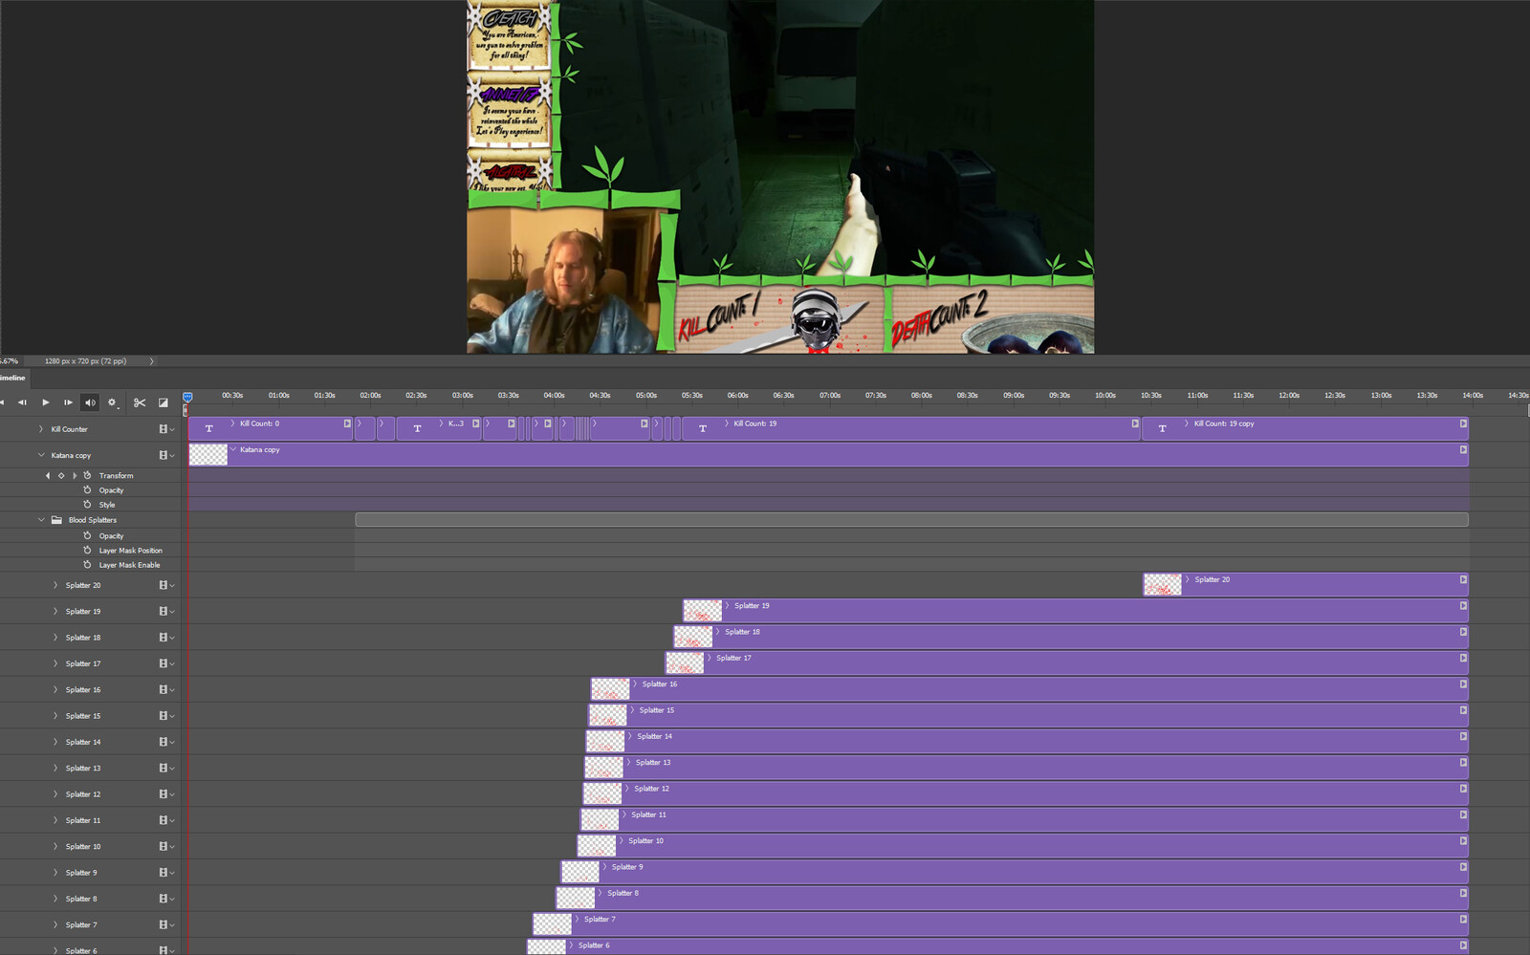Open clip options arrow on K...3 text clip
The width and height of the screenshot is (1530, 955).
coord(476,423)
